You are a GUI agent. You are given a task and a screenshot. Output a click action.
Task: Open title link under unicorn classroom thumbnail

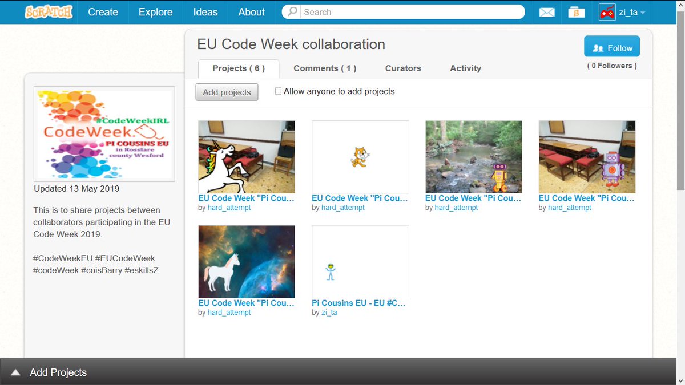click(x=247, y=198)
